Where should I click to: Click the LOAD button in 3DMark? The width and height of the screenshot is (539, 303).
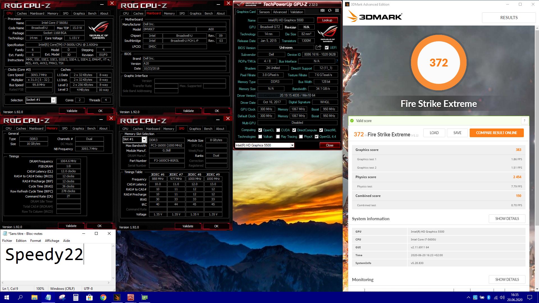(x=434, y=133)
